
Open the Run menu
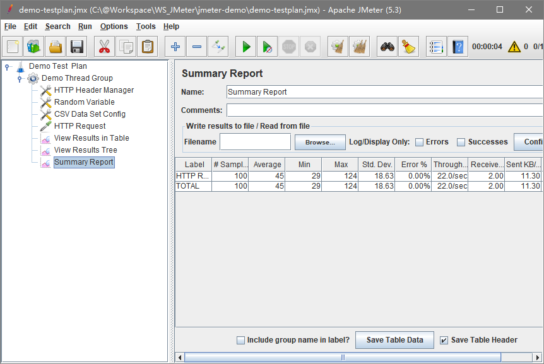85,26
